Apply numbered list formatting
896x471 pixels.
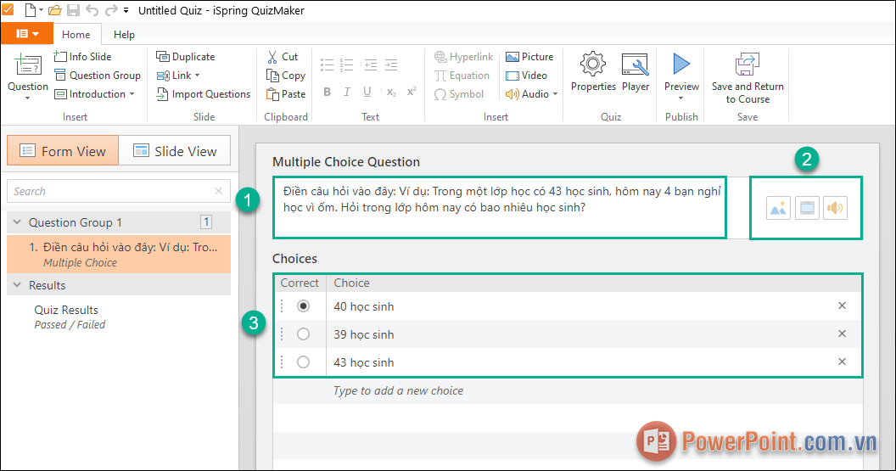(x=346, y=64)
